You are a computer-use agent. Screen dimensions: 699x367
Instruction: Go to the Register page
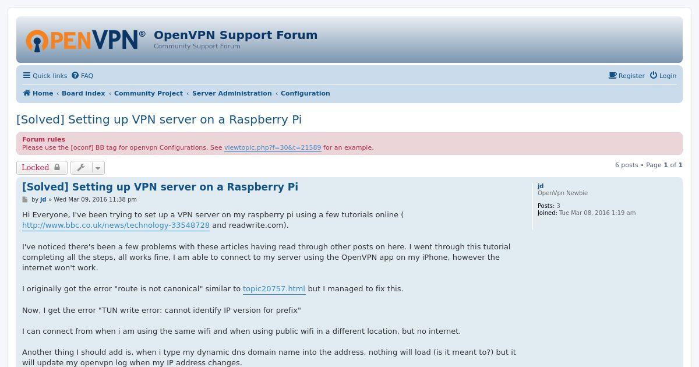coord(627,76)
